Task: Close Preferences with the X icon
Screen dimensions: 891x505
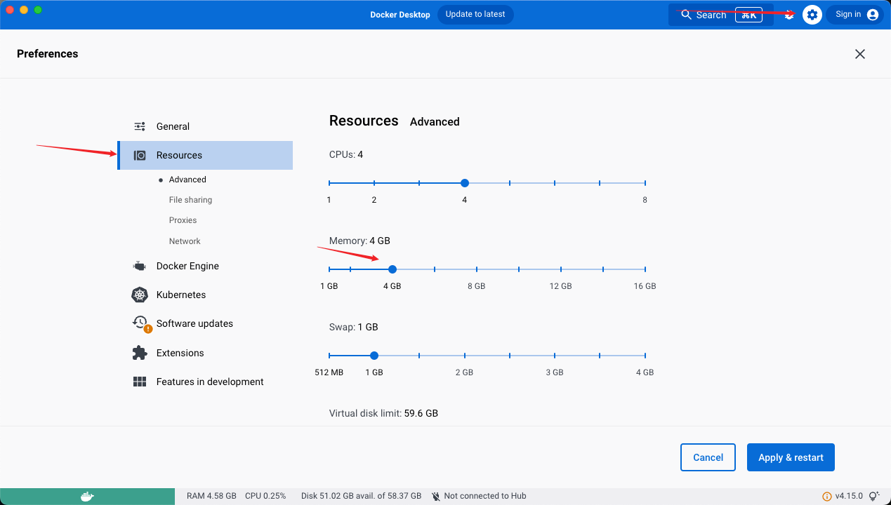Action: 860,54
